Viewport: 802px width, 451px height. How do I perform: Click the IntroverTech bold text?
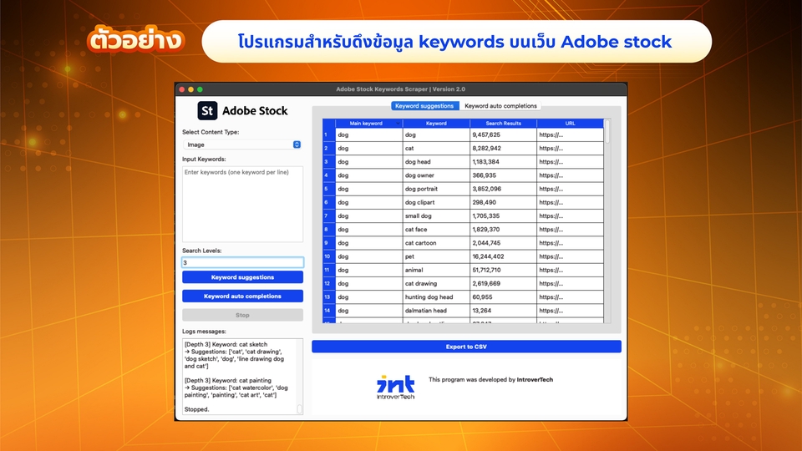coord(535,380)
